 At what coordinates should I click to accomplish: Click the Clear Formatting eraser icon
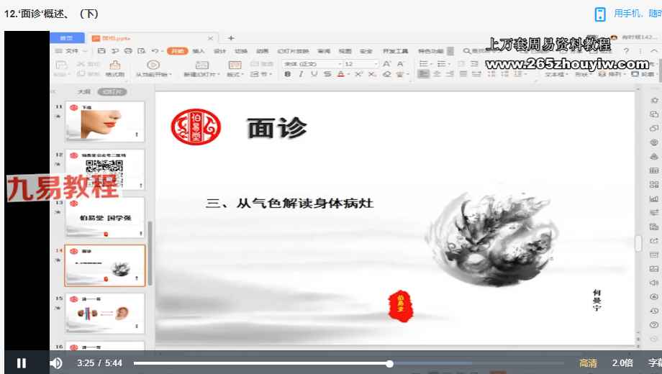386,74
